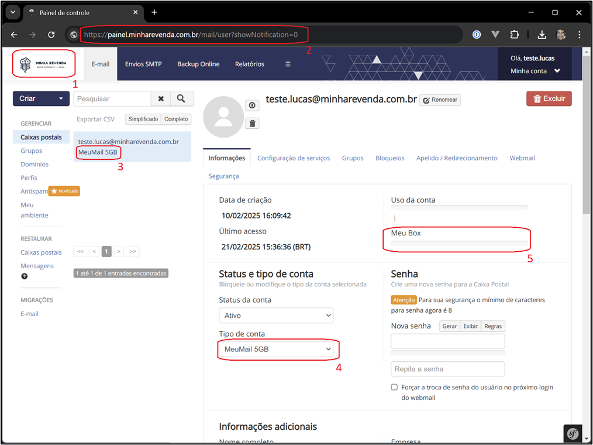Click the Minha Revenda logo
Viewport: 593px width, 445px height.
(x=44, y=64)
